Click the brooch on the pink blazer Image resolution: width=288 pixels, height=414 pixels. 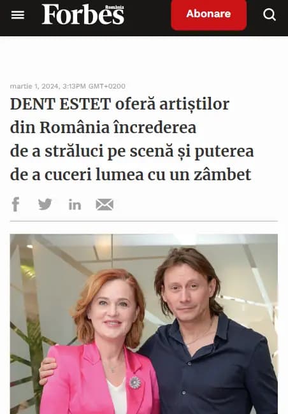[x=135, y=382]
